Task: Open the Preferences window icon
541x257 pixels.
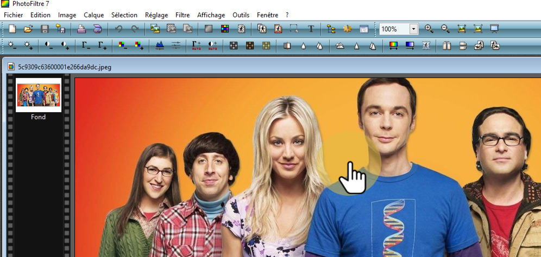Action: tap(364, 29)
